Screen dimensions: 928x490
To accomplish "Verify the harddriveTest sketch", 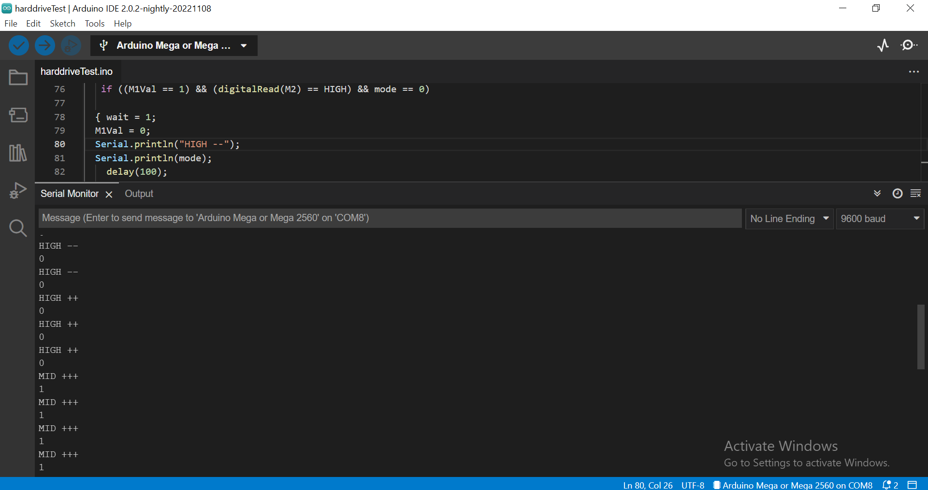I will pos(18,45).
